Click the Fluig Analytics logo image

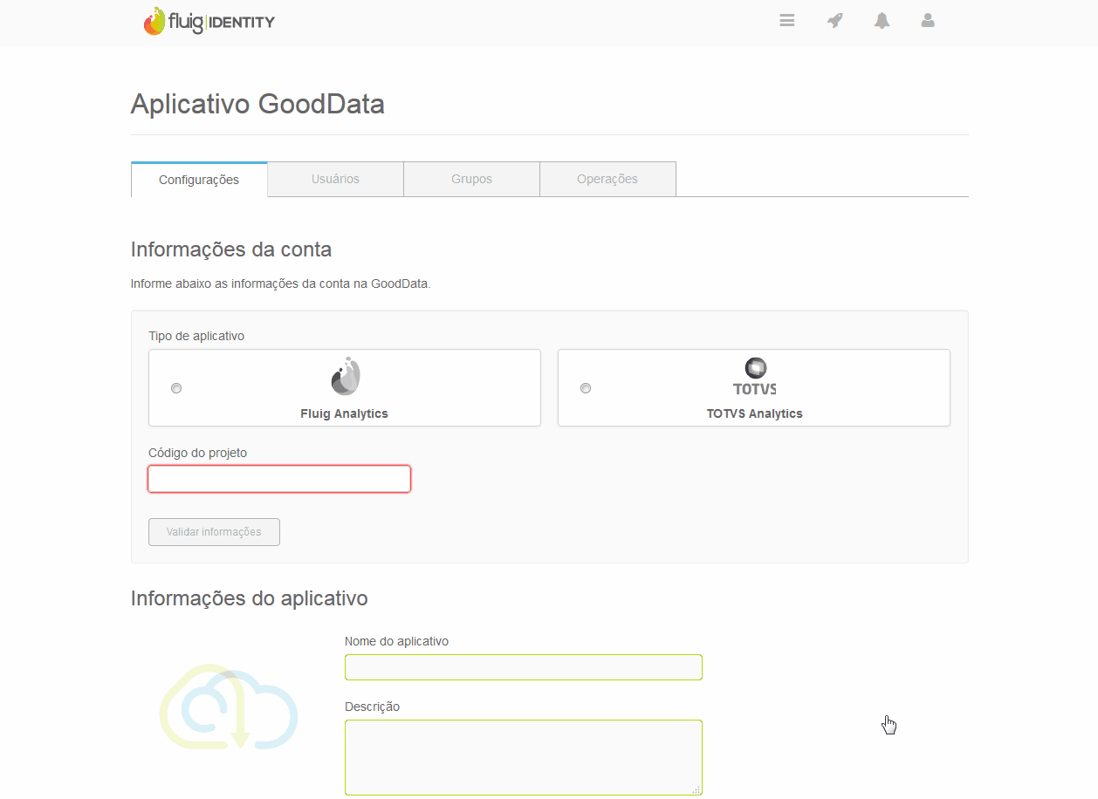coord(346,376)
